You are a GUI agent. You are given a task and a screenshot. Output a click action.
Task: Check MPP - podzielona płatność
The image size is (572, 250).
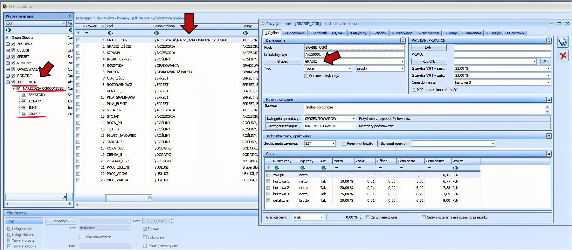point(414,90)
